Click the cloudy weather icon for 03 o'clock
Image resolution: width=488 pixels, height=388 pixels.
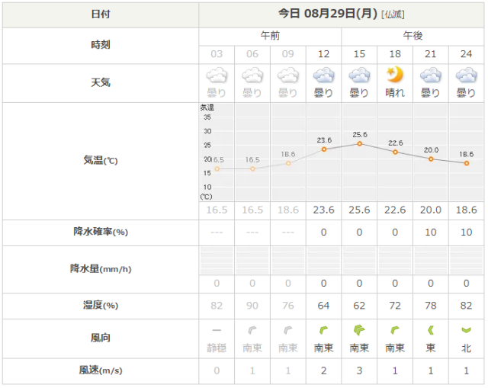(x=217, y=75)
